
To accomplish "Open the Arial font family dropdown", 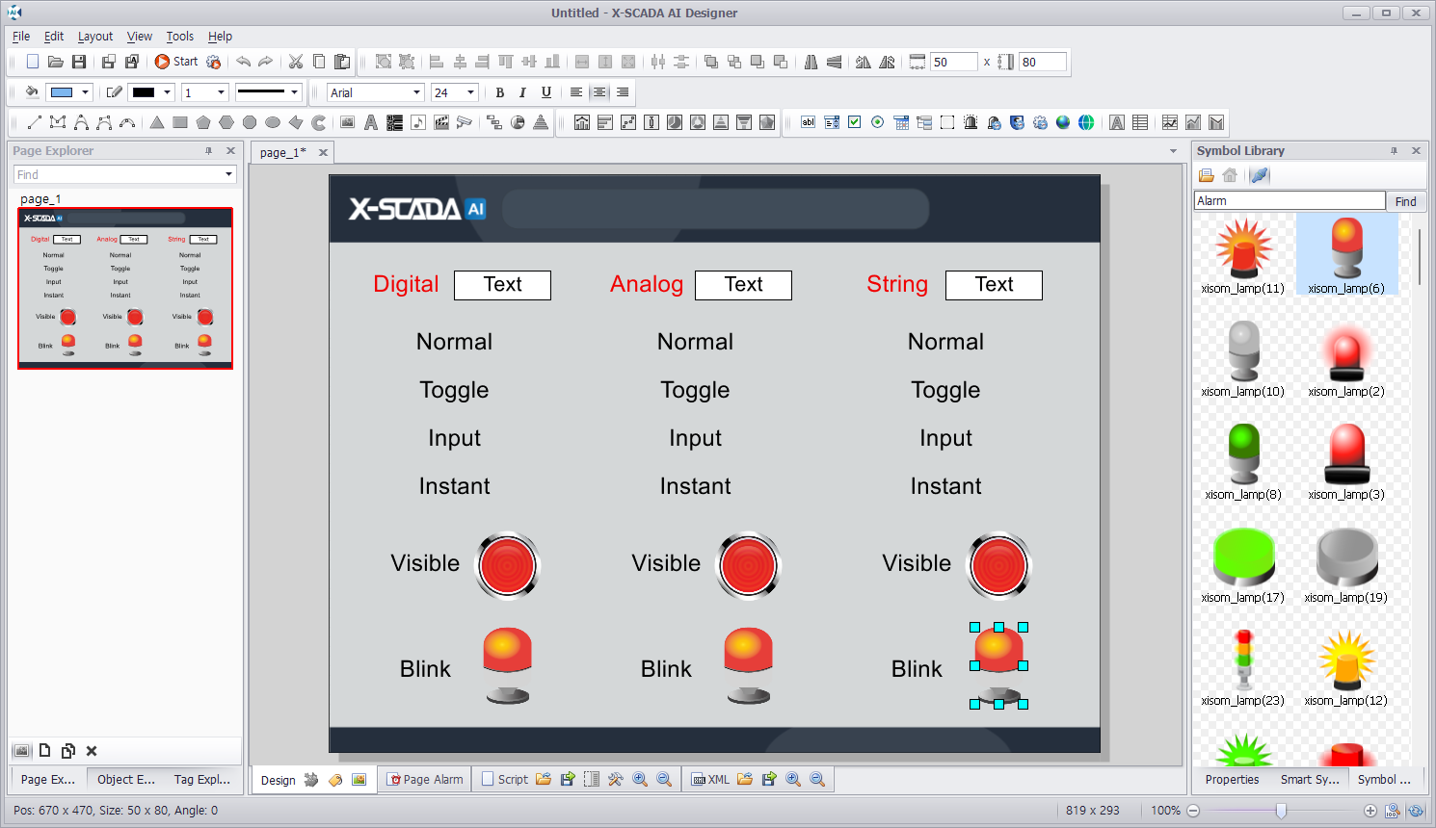I will (x=417, y=92).
